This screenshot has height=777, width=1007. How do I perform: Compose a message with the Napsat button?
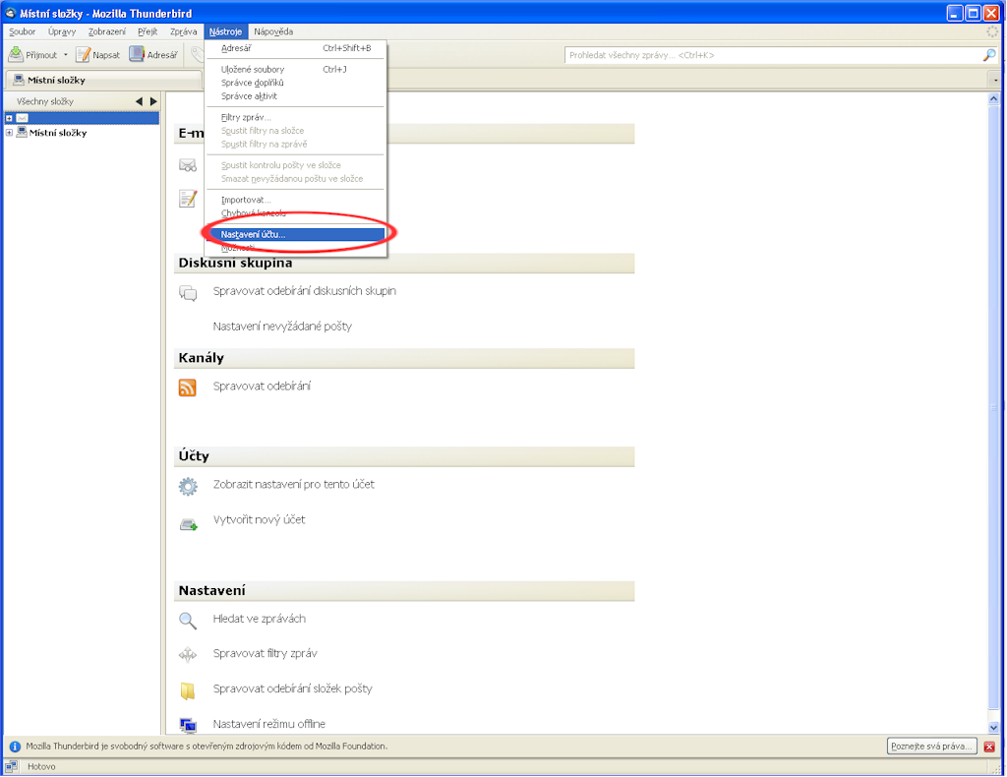click(98, 55)
